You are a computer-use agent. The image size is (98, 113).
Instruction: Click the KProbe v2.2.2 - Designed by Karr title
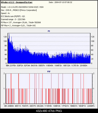pos(17,2)
